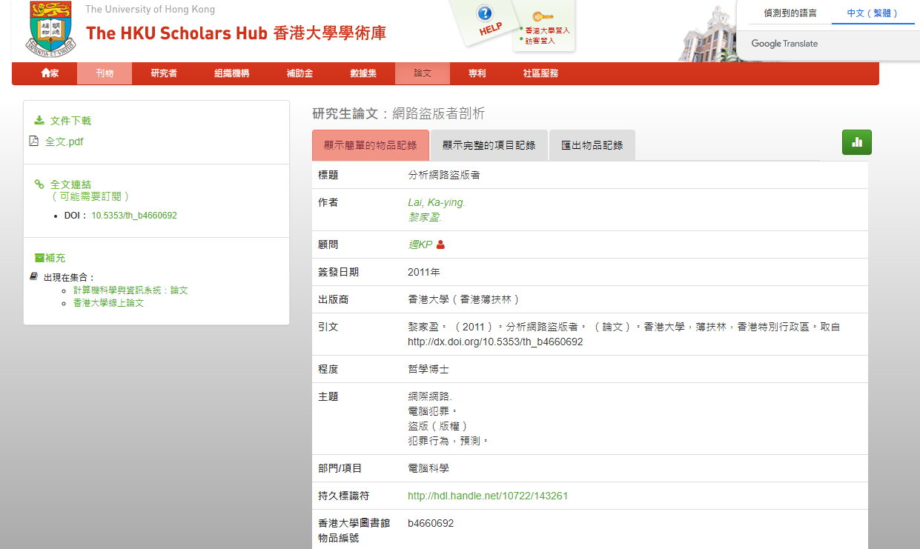Click author link Lai, Ka-ying
Image resolution: width=920 pixels, height=549 pixels.
[436, 202]
